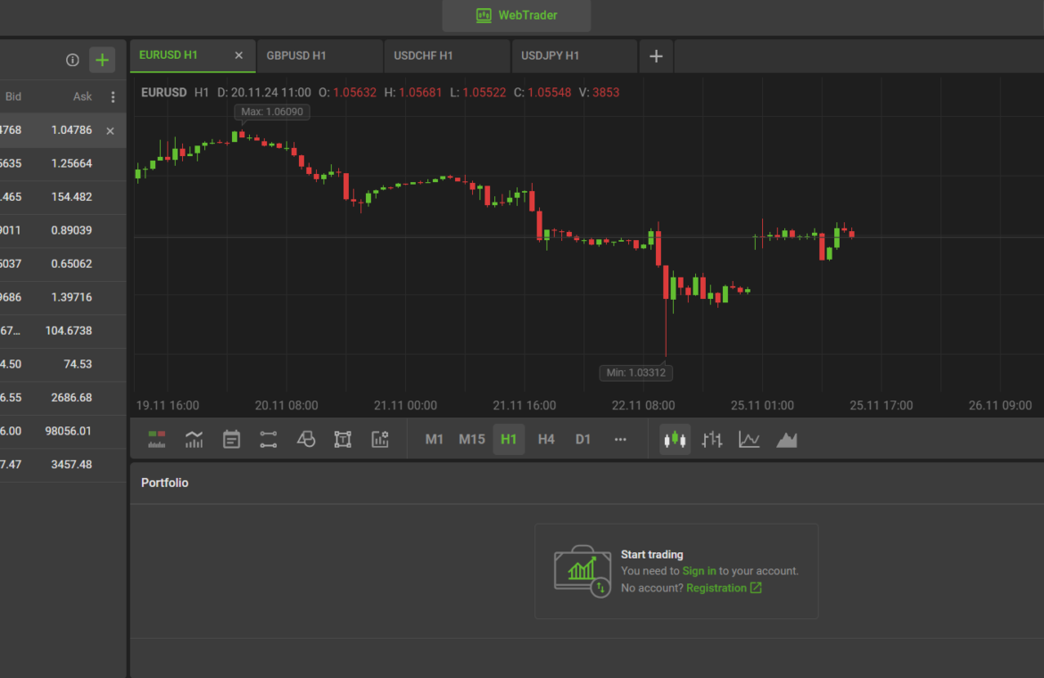This screenshot has width=1044, height=678.
Task: Select the text label tool icon
Action: [x=343, y=439]
